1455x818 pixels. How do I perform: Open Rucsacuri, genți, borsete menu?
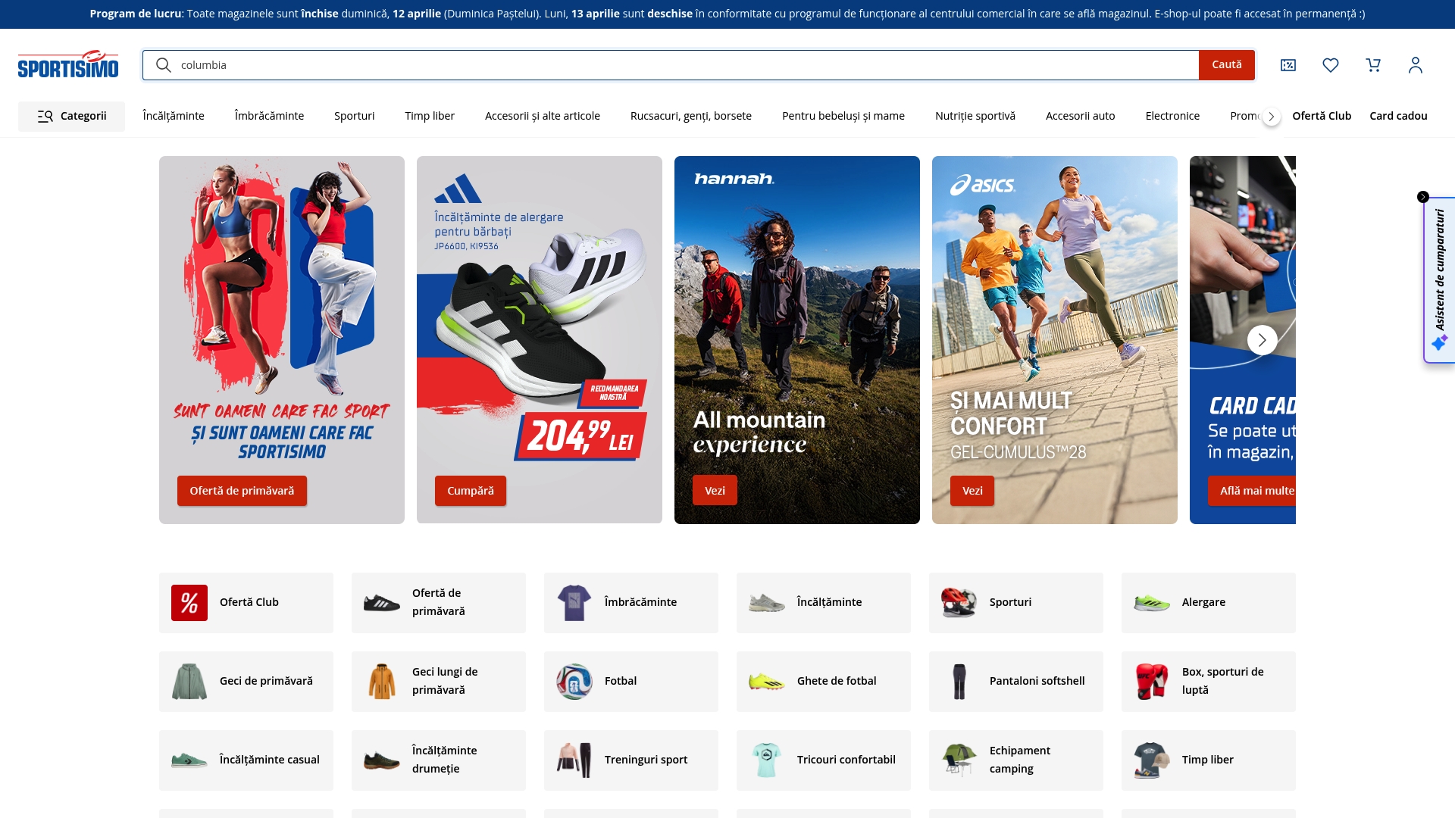691,116
